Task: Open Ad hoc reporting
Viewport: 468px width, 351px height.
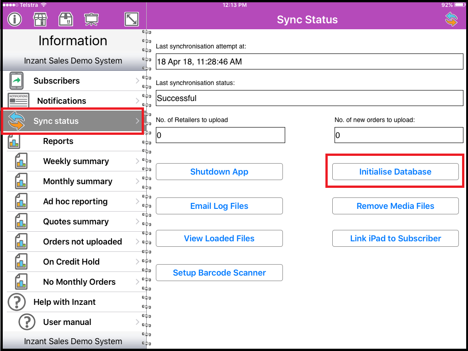Action: [x=74, y=202]
